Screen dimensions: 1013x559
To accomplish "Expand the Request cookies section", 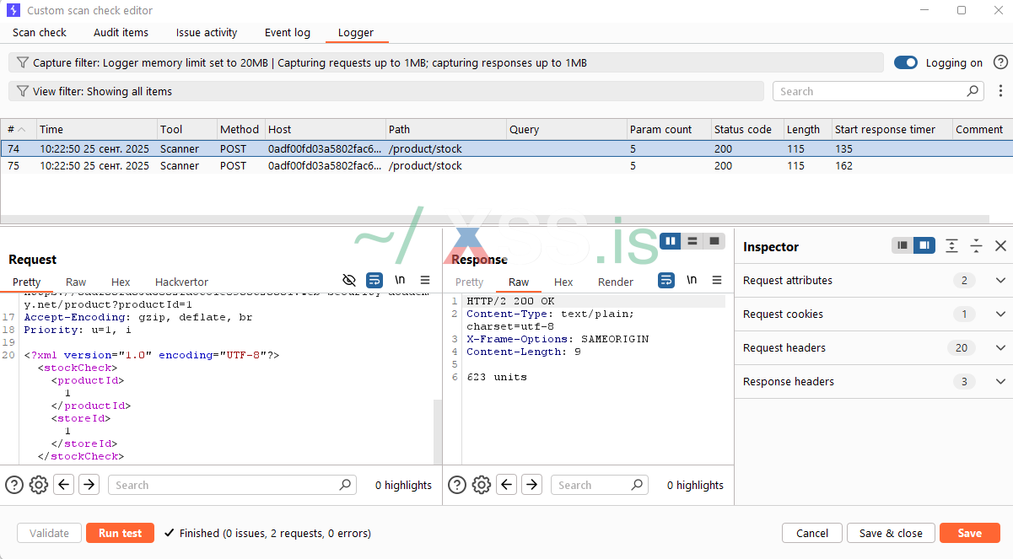I will click(1000, 314).
